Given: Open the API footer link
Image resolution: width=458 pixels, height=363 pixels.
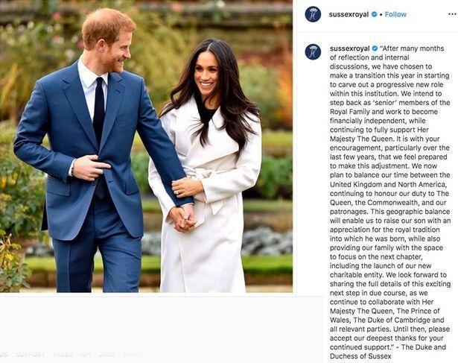Looking at the screenshot, I should pos(86,354).
